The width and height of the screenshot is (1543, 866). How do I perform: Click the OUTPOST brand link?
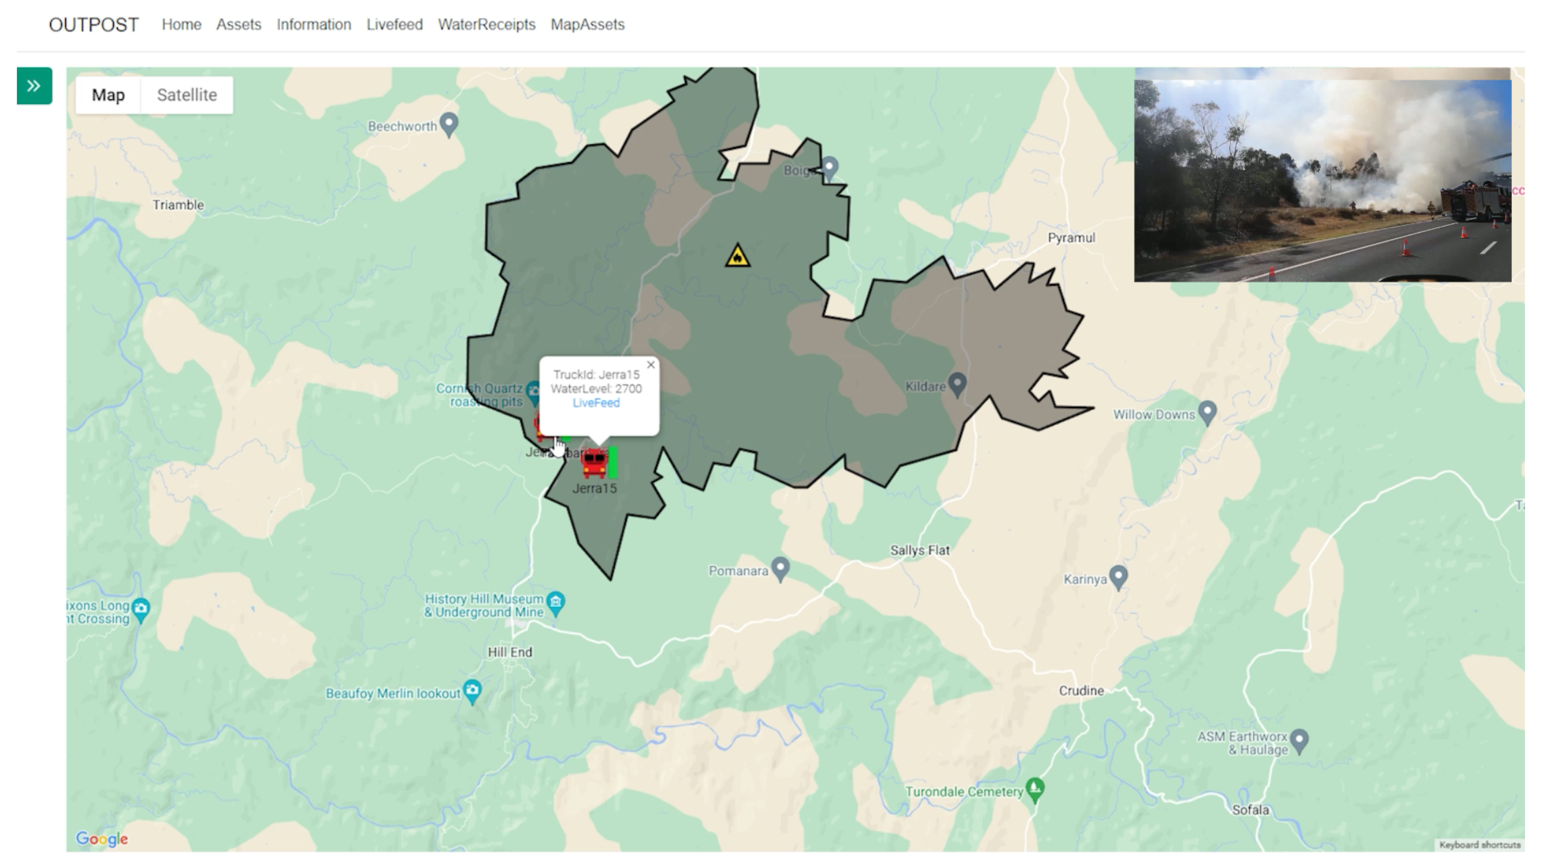tap(94, 25)
